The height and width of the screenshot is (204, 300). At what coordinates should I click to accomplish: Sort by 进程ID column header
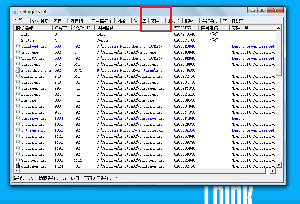pos(62,28)
